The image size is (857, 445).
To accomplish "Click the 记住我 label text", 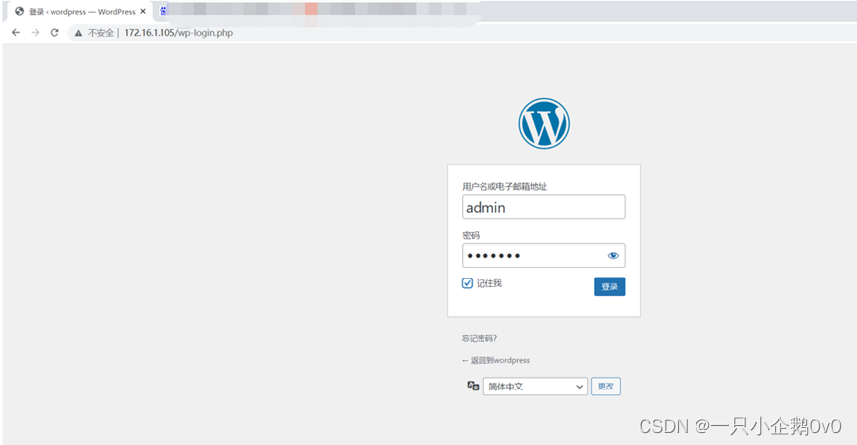I will 489,283.
